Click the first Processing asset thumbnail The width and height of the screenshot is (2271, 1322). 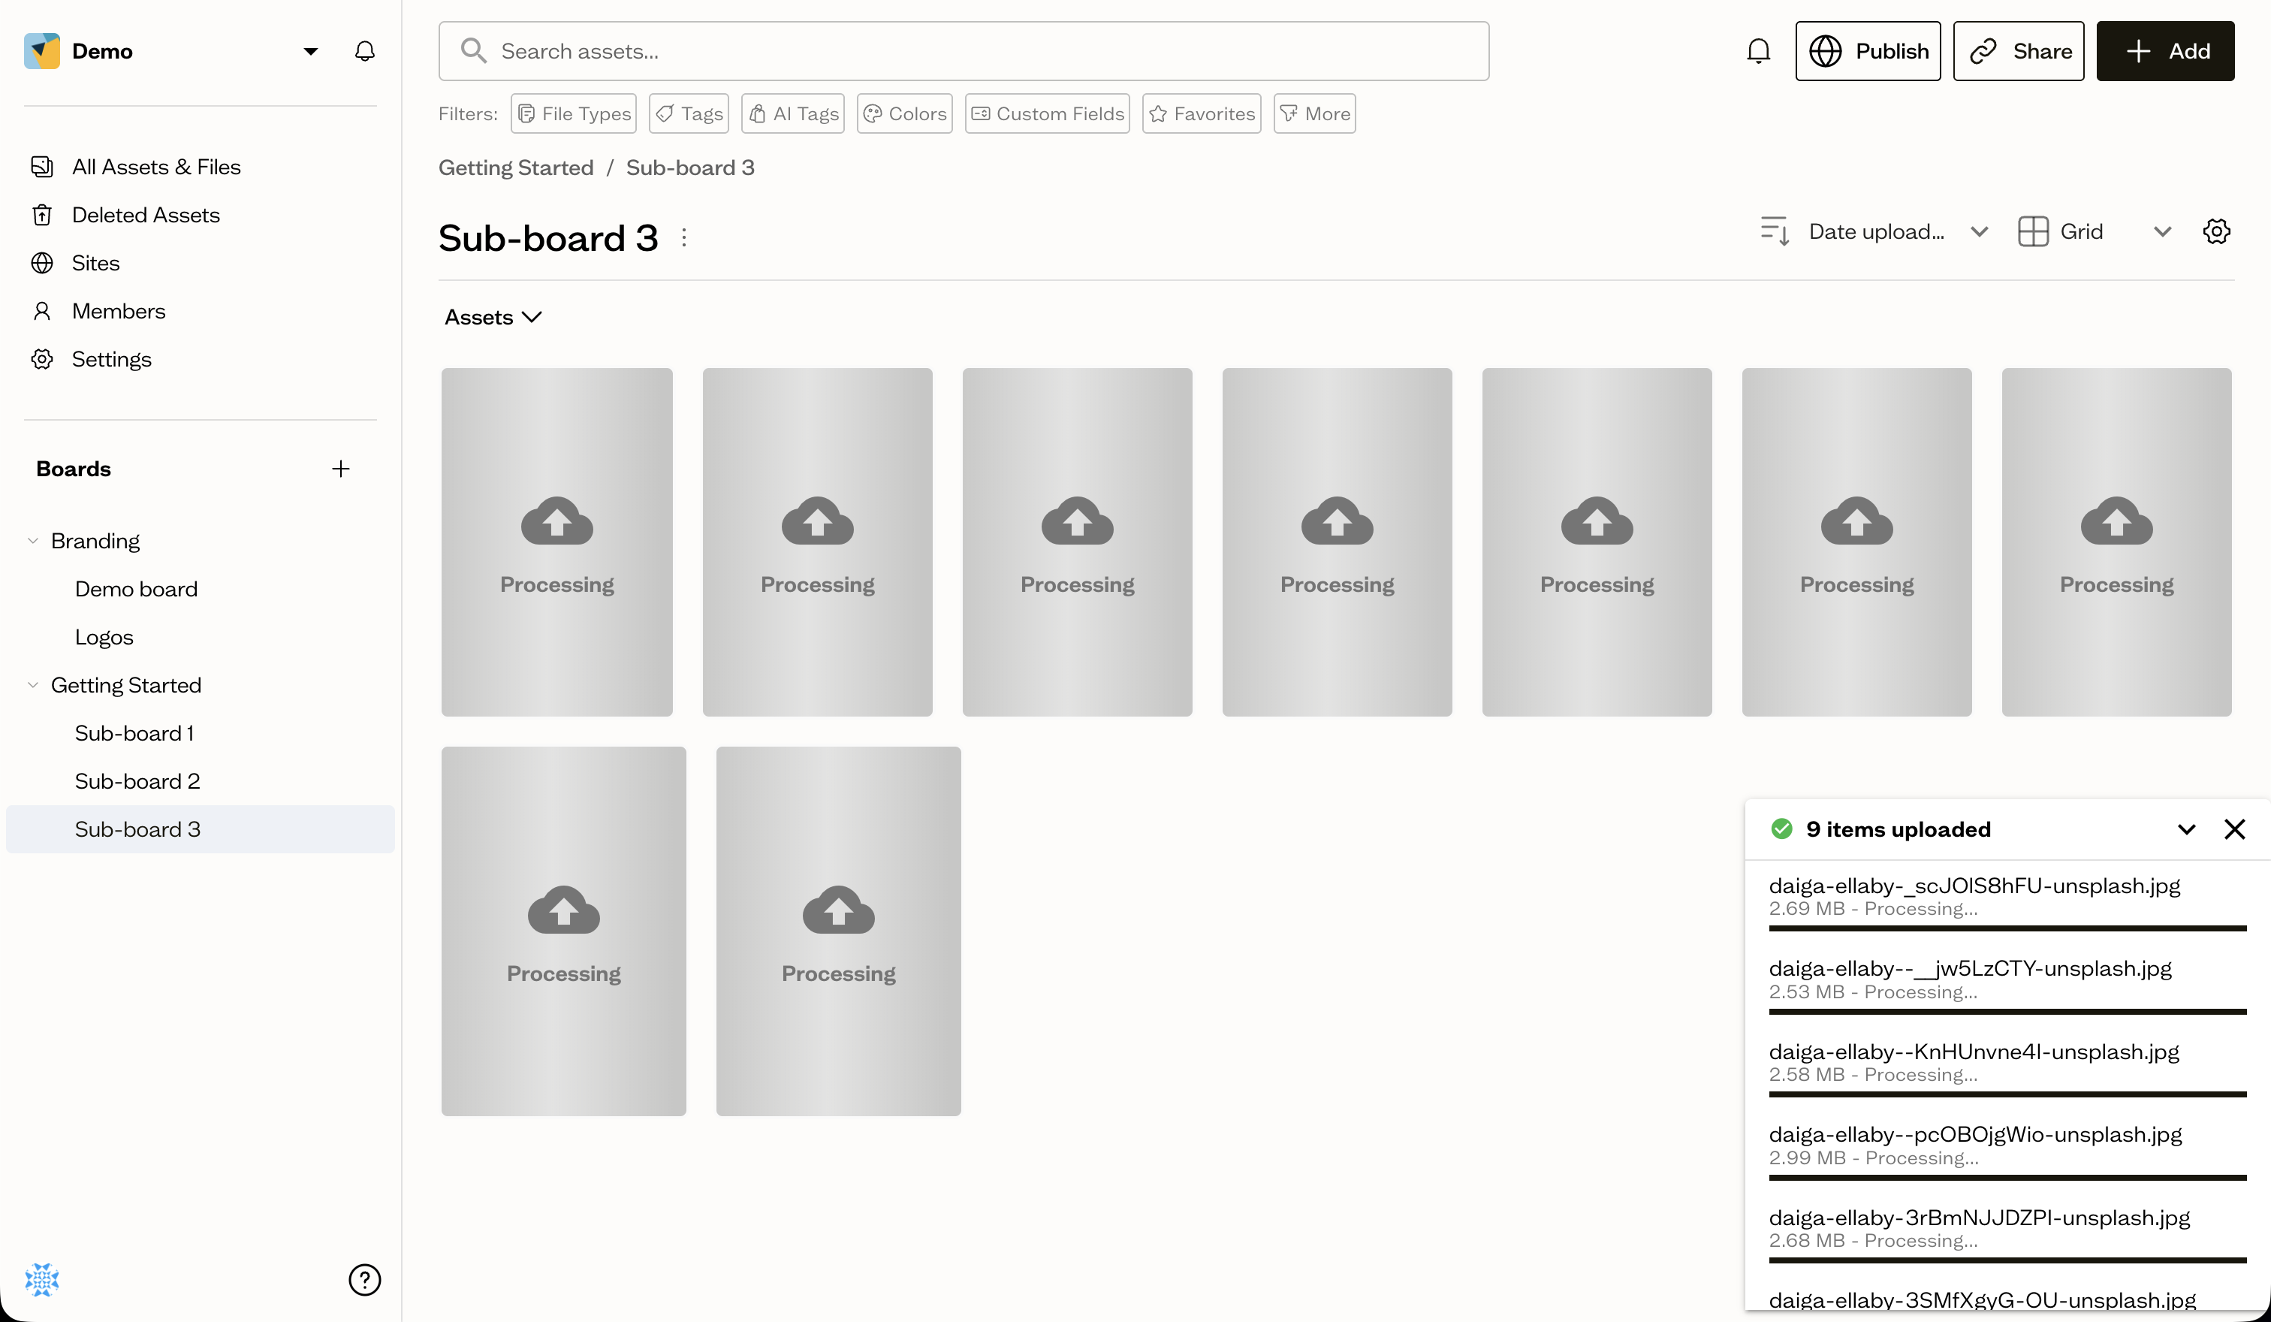557,542
